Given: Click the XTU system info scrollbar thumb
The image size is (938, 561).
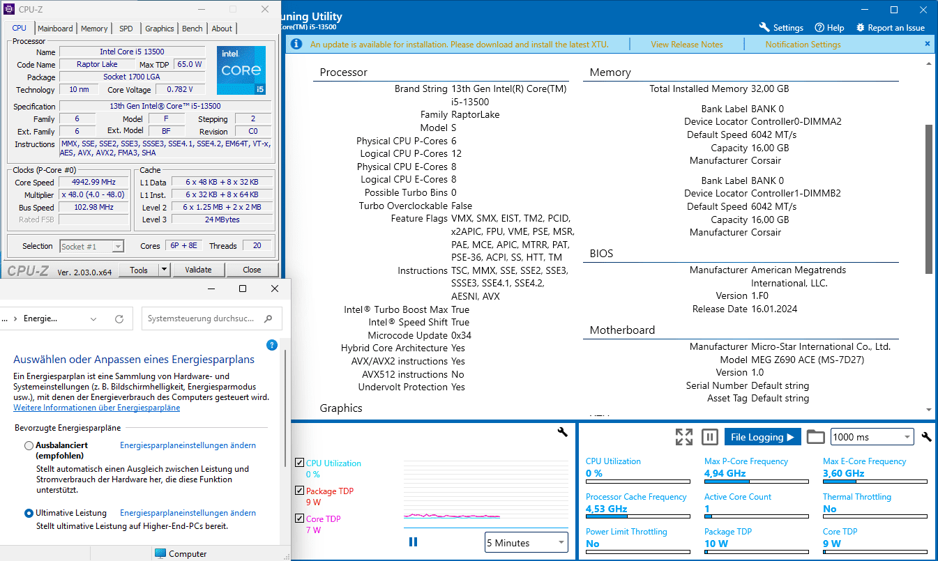Looking at the screenshot, I should [x=928, y=199].
